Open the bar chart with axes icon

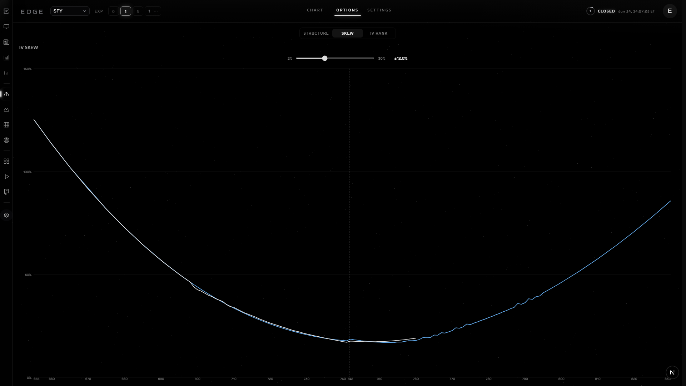click(x=6, y=58)
